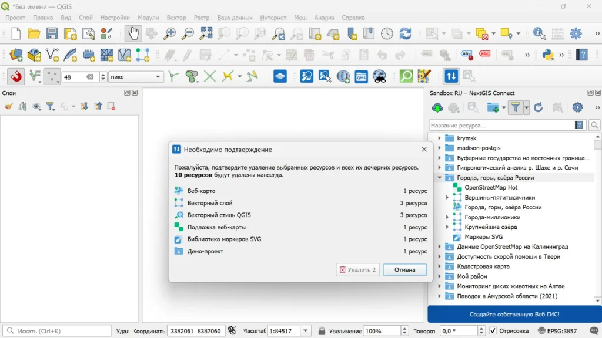The width and height of the screenshot is (602, 338).
Task: Open the Проект menu
Action: point(15,18)
